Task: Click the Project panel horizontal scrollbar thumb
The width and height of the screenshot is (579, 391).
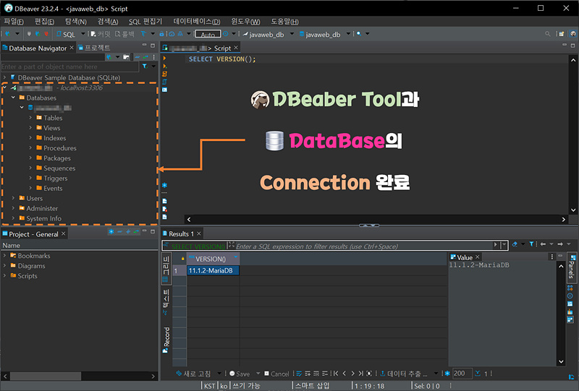Action: [46, 376]
